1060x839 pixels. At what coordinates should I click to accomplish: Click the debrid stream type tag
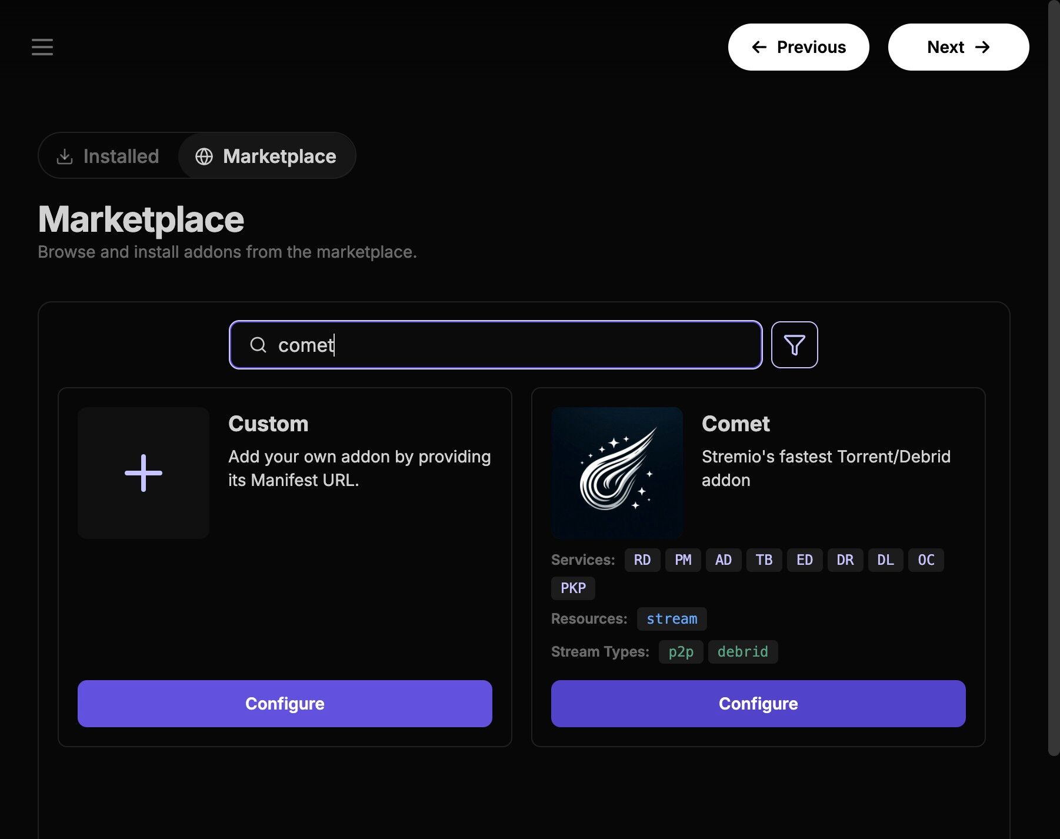[x=742, y=652]
